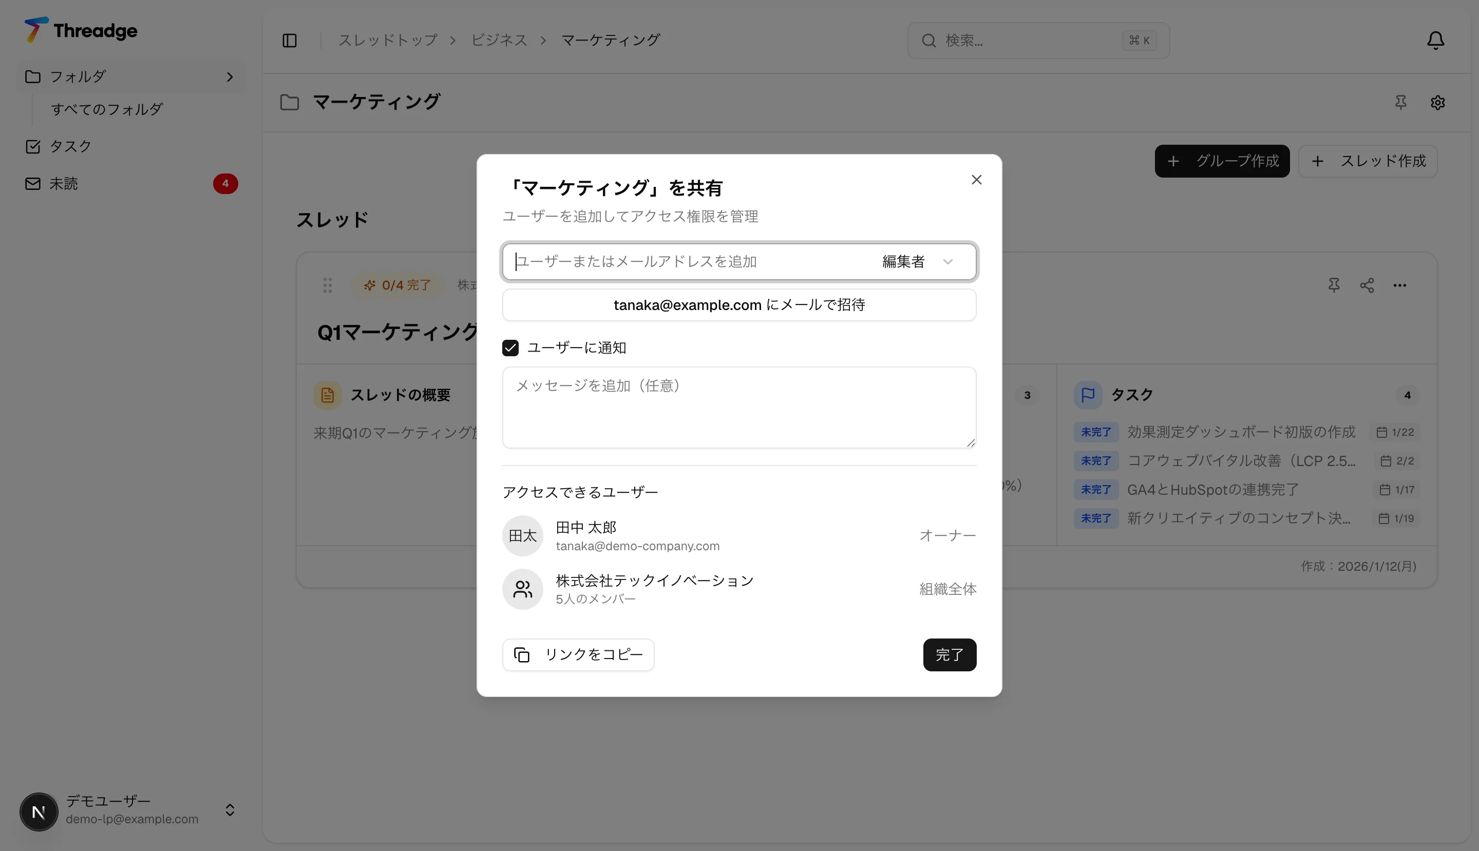Viewport: 1479px width, 851px height.
Task: Open the notification bell
Action: click(x=1436, y=40)
